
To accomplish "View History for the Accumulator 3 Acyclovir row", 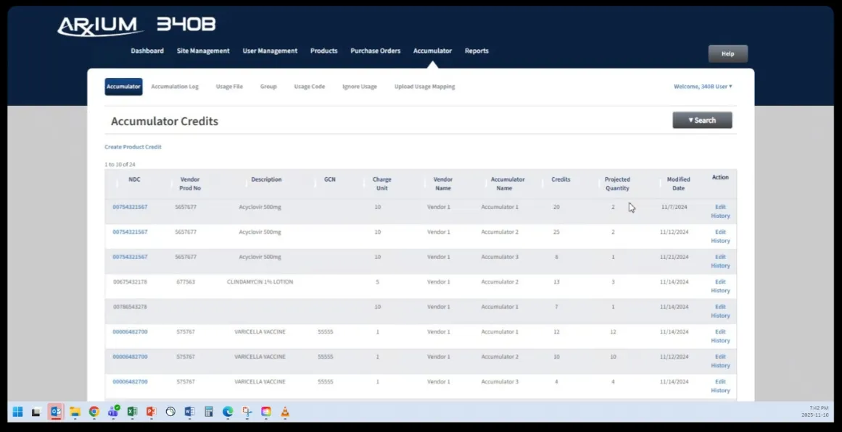I will pos(719,266).
